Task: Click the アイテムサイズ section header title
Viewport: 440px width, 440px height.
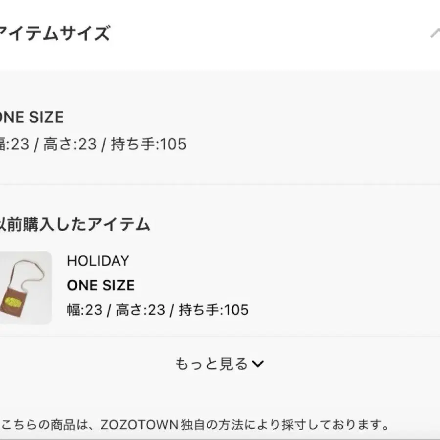Action: click(x=54, y=34)
